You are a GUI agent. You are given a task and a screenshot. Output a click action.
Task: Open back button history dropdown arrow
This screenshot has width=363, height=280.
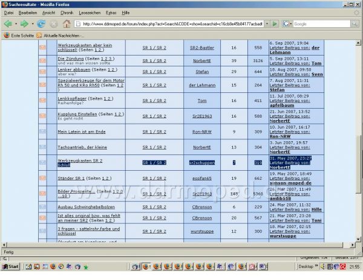click(16, 24)
